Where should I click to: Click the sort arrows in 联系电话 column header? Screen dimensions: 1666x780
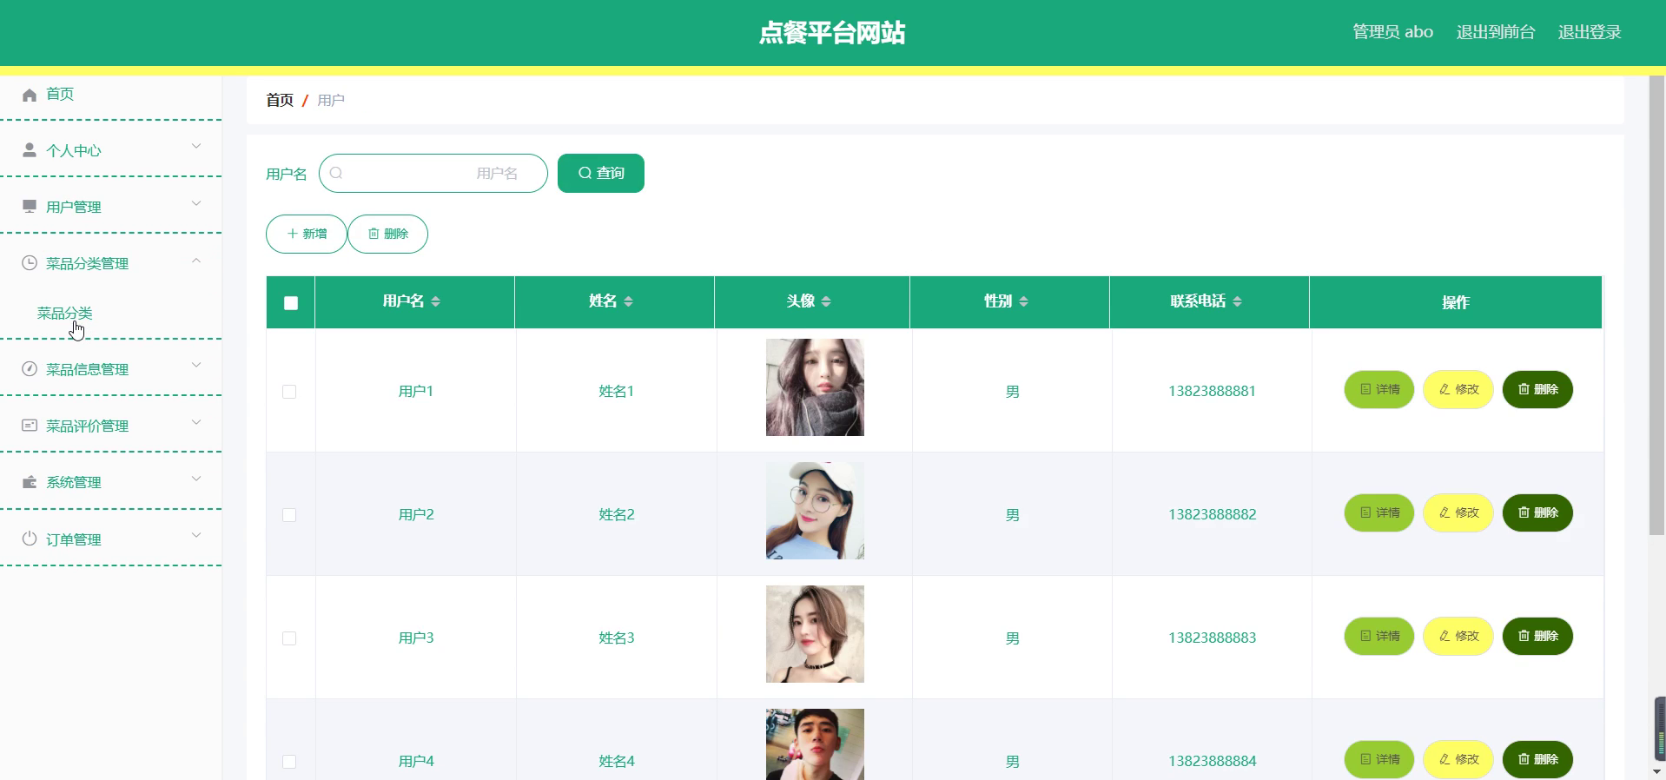[1237, 301]
